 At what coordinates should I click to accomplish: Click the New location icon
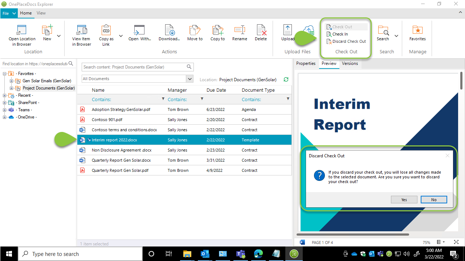(x=47, y=30)
